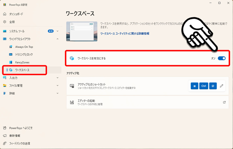Click the ワークスペース preview thumbnail
The width and height of the screenshot is (233, 149).
(x=82, y=31)
